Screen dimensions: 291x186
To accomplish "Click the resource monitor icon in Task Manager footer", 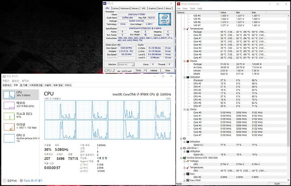I will pos(21,180).
